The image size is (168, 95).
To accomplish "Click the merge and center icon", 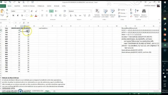I will pos(64,16).
